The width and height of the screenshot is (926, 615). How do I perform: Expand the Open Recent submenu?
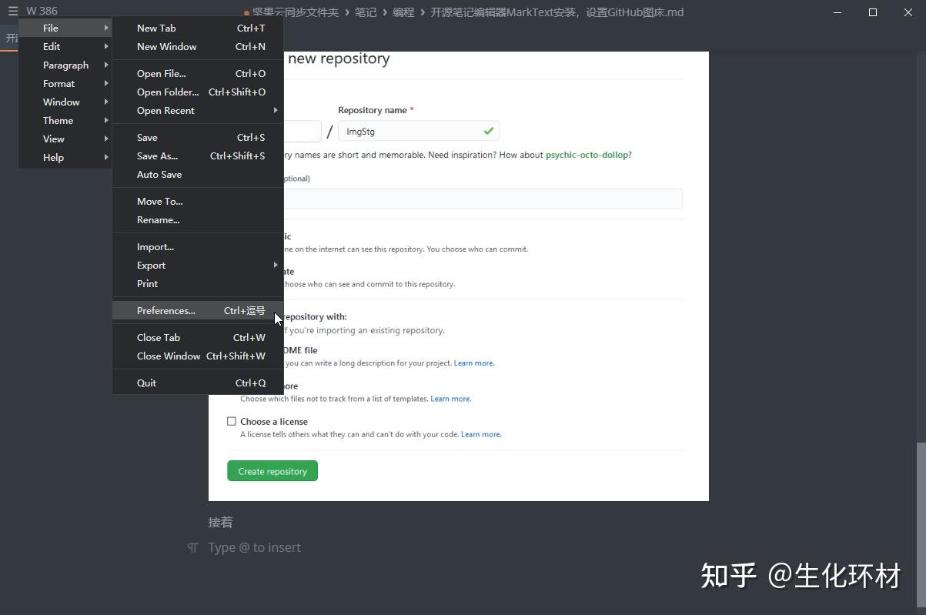click(x=166, y=110)
